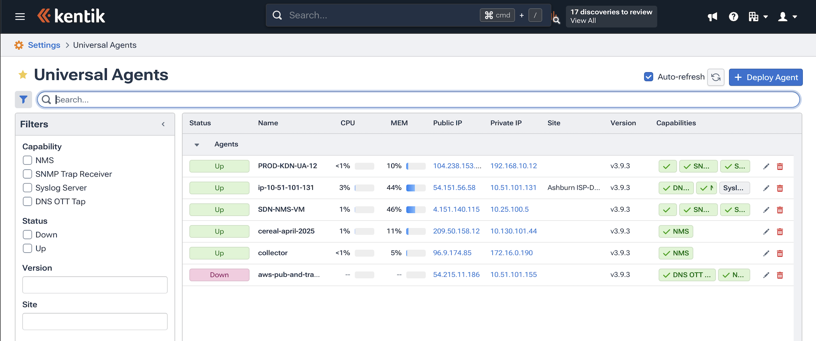Delete the aws-pub-and-tra agent via trash icon
This screenshot has height=341, width=816.
[x=780, y=275]
